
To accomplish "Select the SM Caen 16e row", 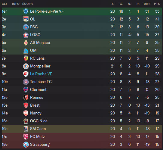I will coord(82,129).
